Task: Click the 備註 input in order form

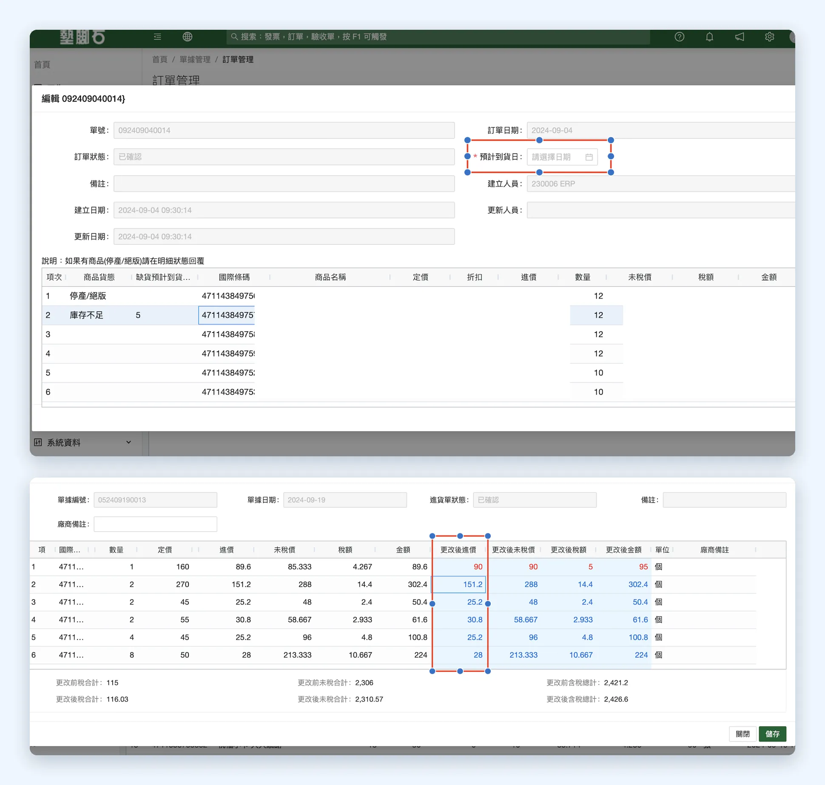Action: click(284, 184)
